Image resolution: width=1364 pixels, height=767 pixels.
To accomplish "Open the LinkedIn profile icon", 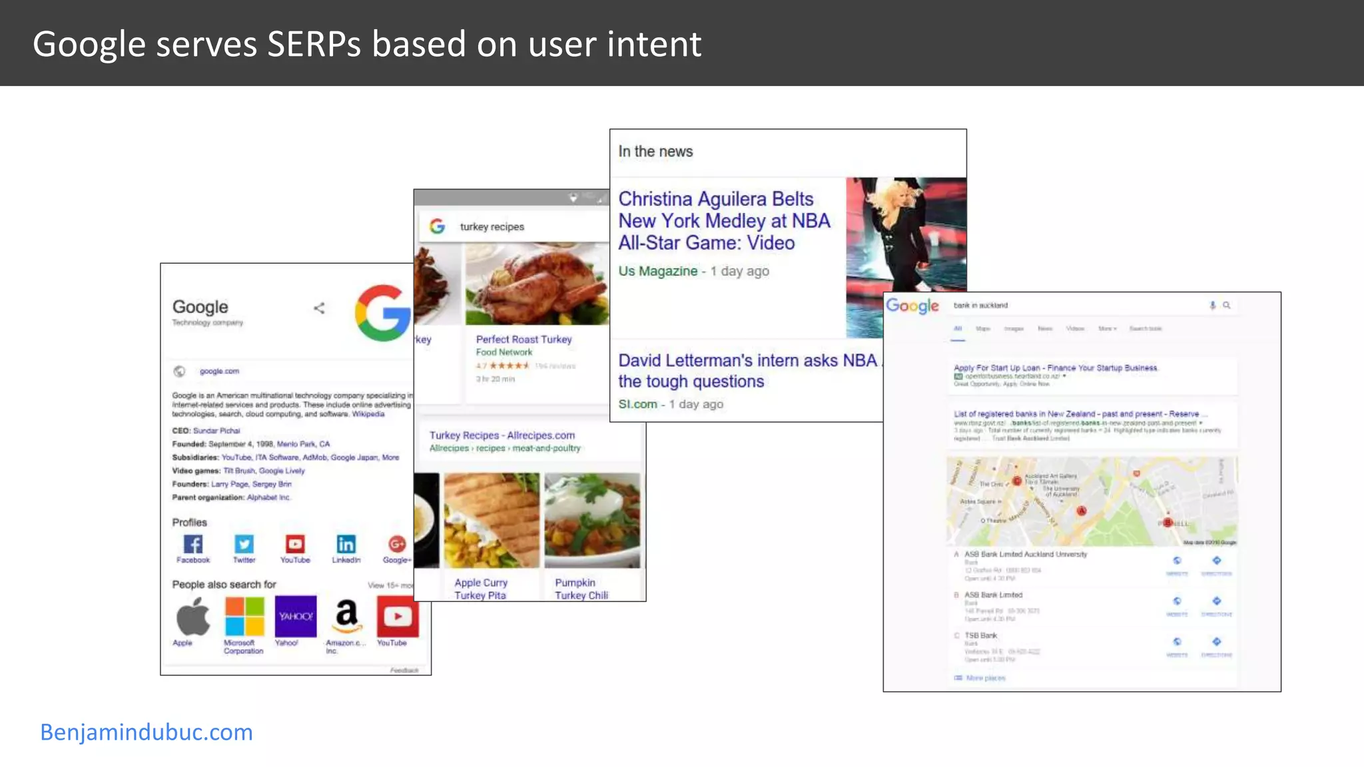I will point(346,544).
